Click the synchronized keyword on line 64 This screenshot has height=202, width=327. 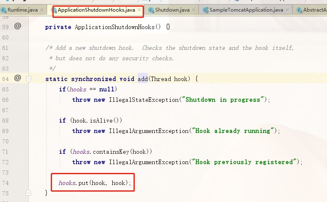click(x=94, y=79)
